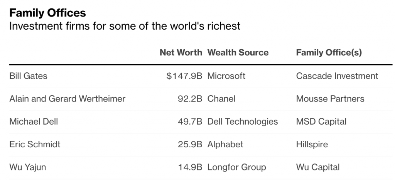This screenshot has width=395, height=180.
Task: Click the Net Worth column header
Action: (x=181, y=53)
